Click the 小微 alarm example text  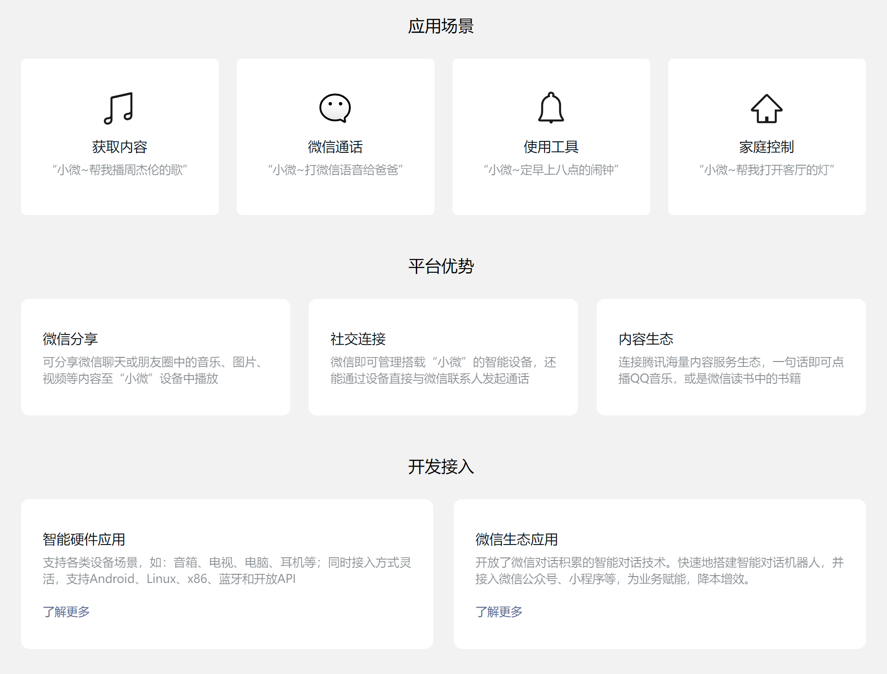coord(550,170)
